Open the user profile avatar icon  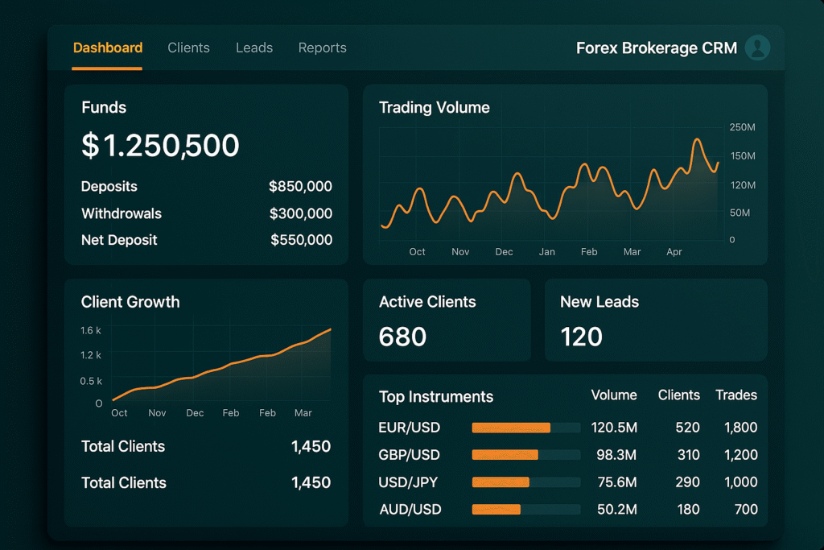coord(757,48)
